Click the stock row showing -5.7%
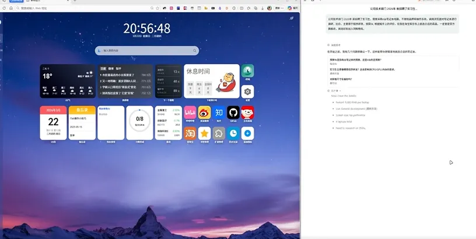This screenshot has width=476, height=239. [169, 122]
